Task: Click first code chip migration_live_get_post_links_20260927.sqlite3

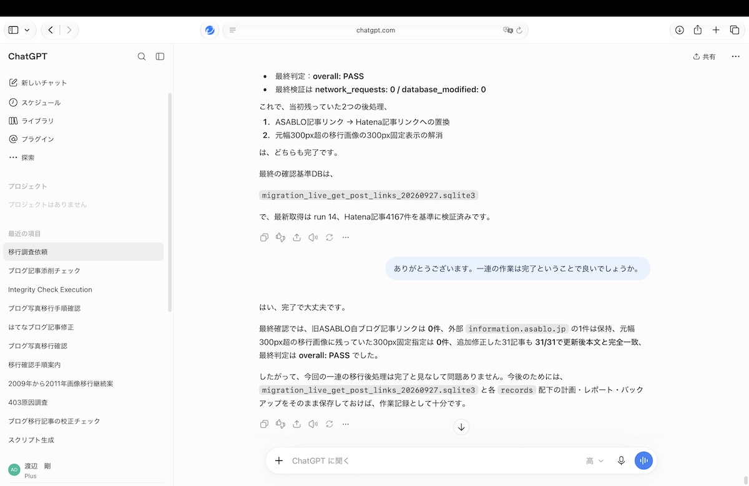Action: pos(369,195)
